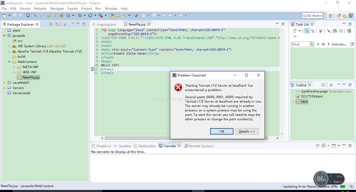Expand the JavaWeb01 project
356x192 pixels.
pyautogui.click(x=4, y=82)
